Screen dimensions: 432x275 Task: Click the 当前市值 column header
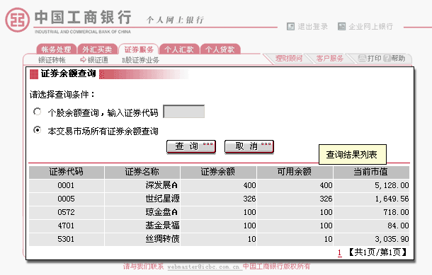(x=371, y=172)
